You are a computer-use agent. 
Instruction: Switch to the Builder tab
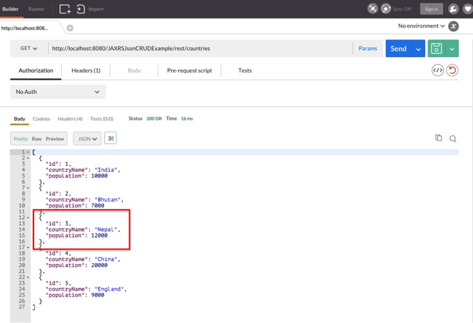tap(11, 9)
